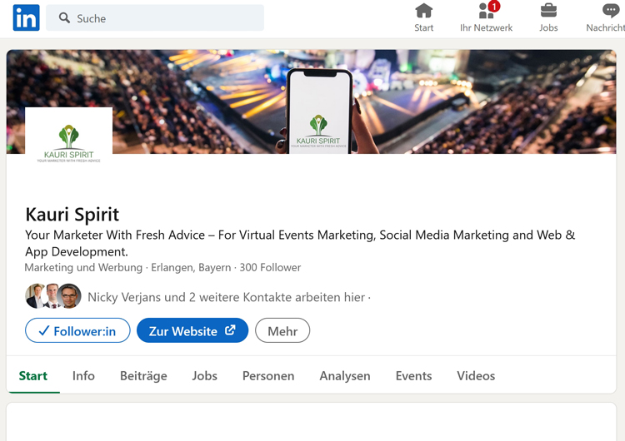Switch to the Beiträge tab

[x=143, y=376]
